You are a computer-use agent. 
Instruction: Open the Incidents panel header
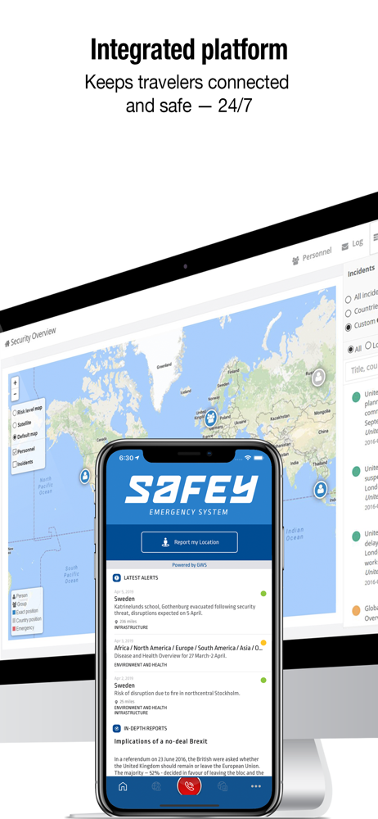[x=362, y=270]
